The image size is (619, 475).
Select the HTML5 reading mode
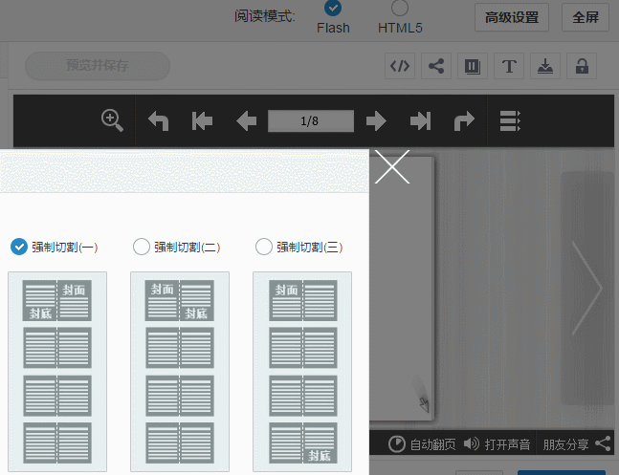(x=400, y=9)
